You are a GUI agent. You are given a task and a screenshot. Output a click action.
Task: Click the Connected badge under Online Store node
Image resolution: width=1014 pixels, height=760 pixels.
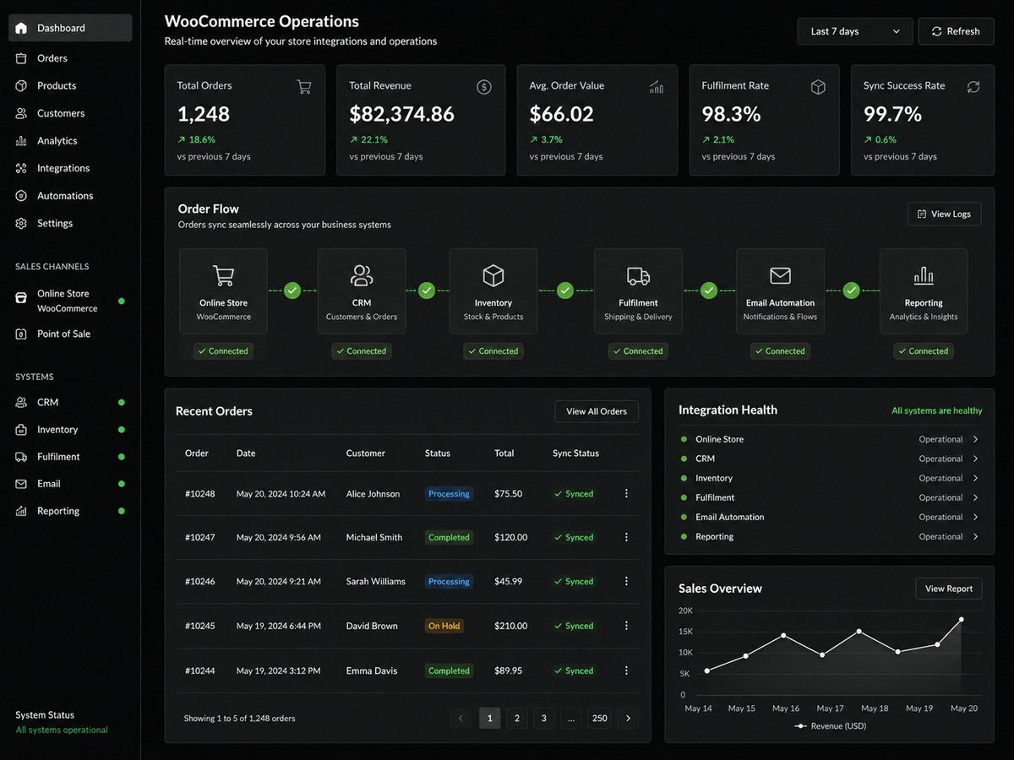223,351
